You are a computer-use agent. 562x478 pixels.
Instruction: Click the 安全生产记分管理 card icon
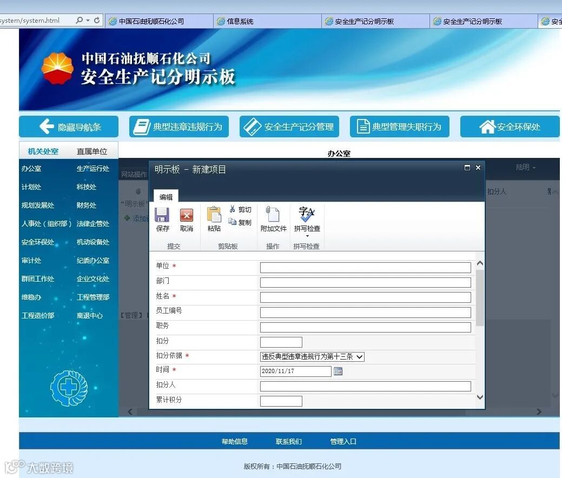252,127
